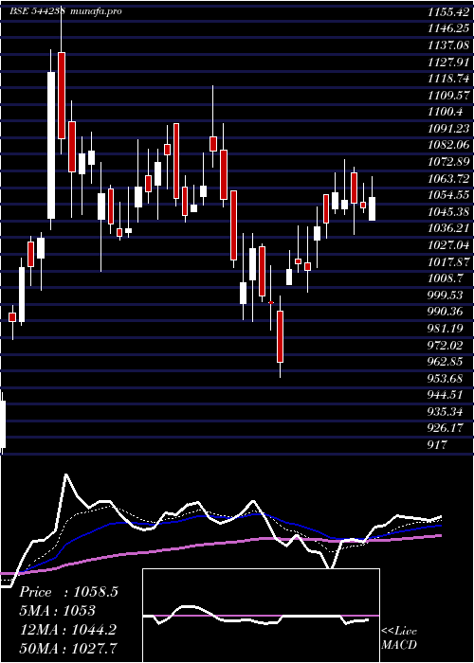The width and height of the screenshot is (474, 663).
Task: Click the white line inside the MACD box
Action: [256, 616]
